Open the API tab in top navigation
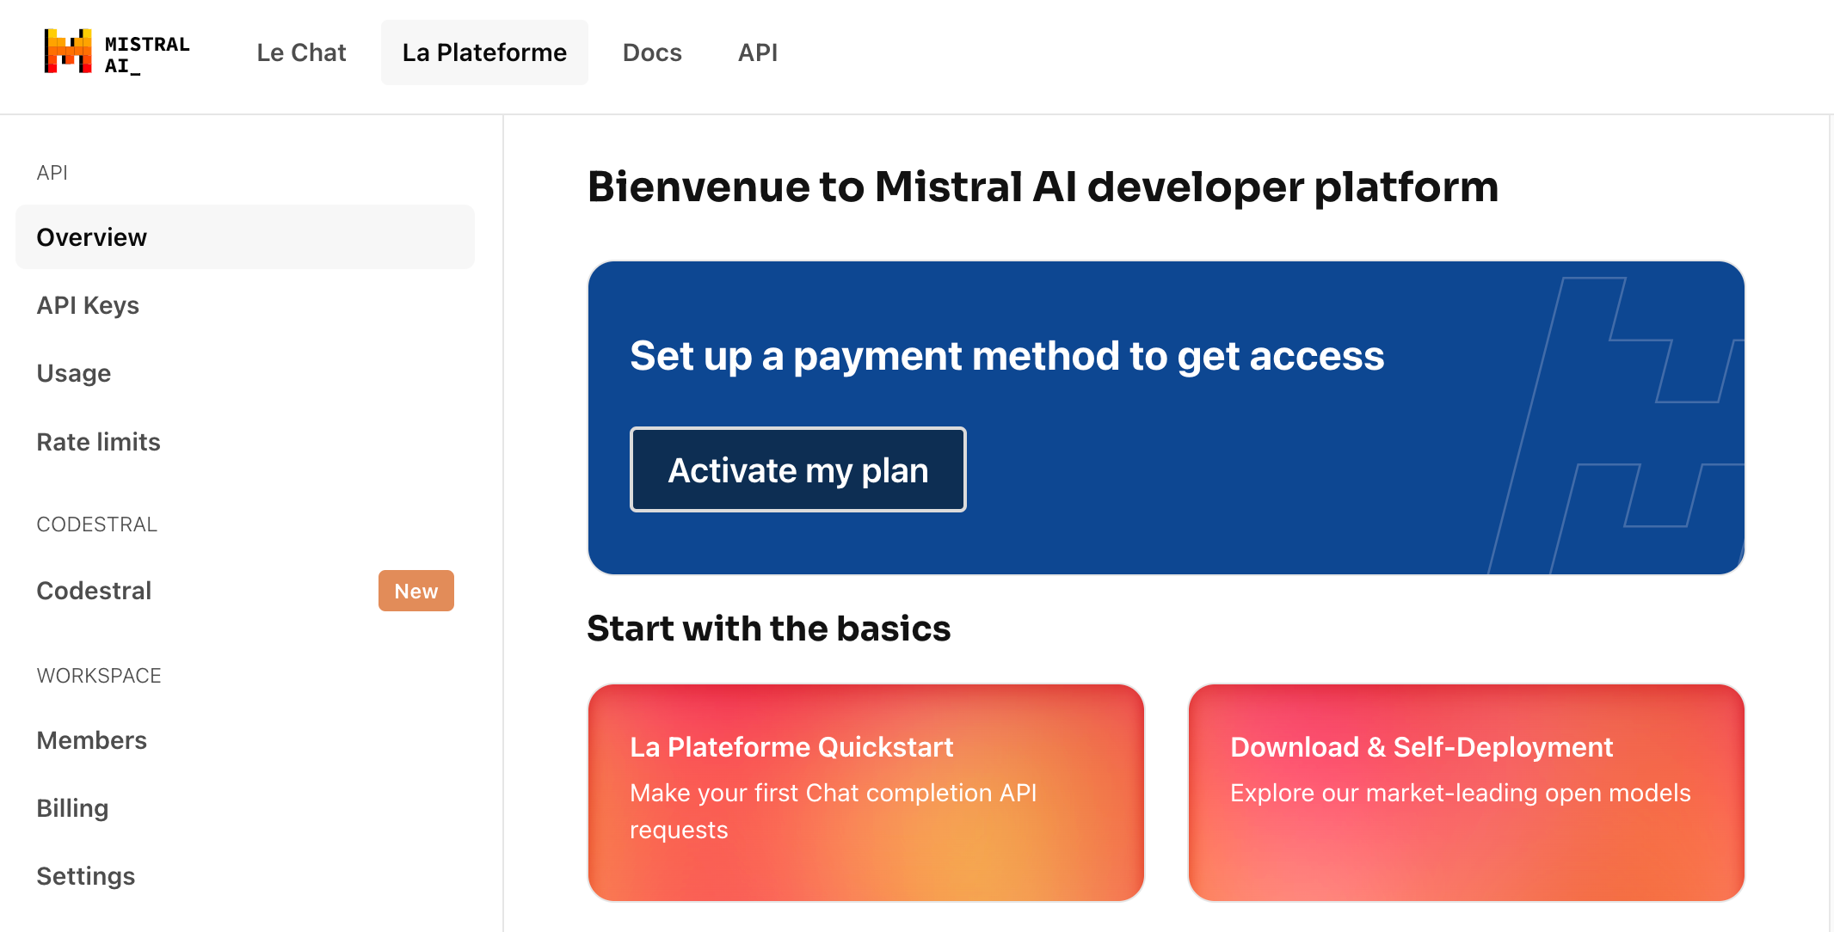This screenshot has height=932, width=1834. pos(758,52)
